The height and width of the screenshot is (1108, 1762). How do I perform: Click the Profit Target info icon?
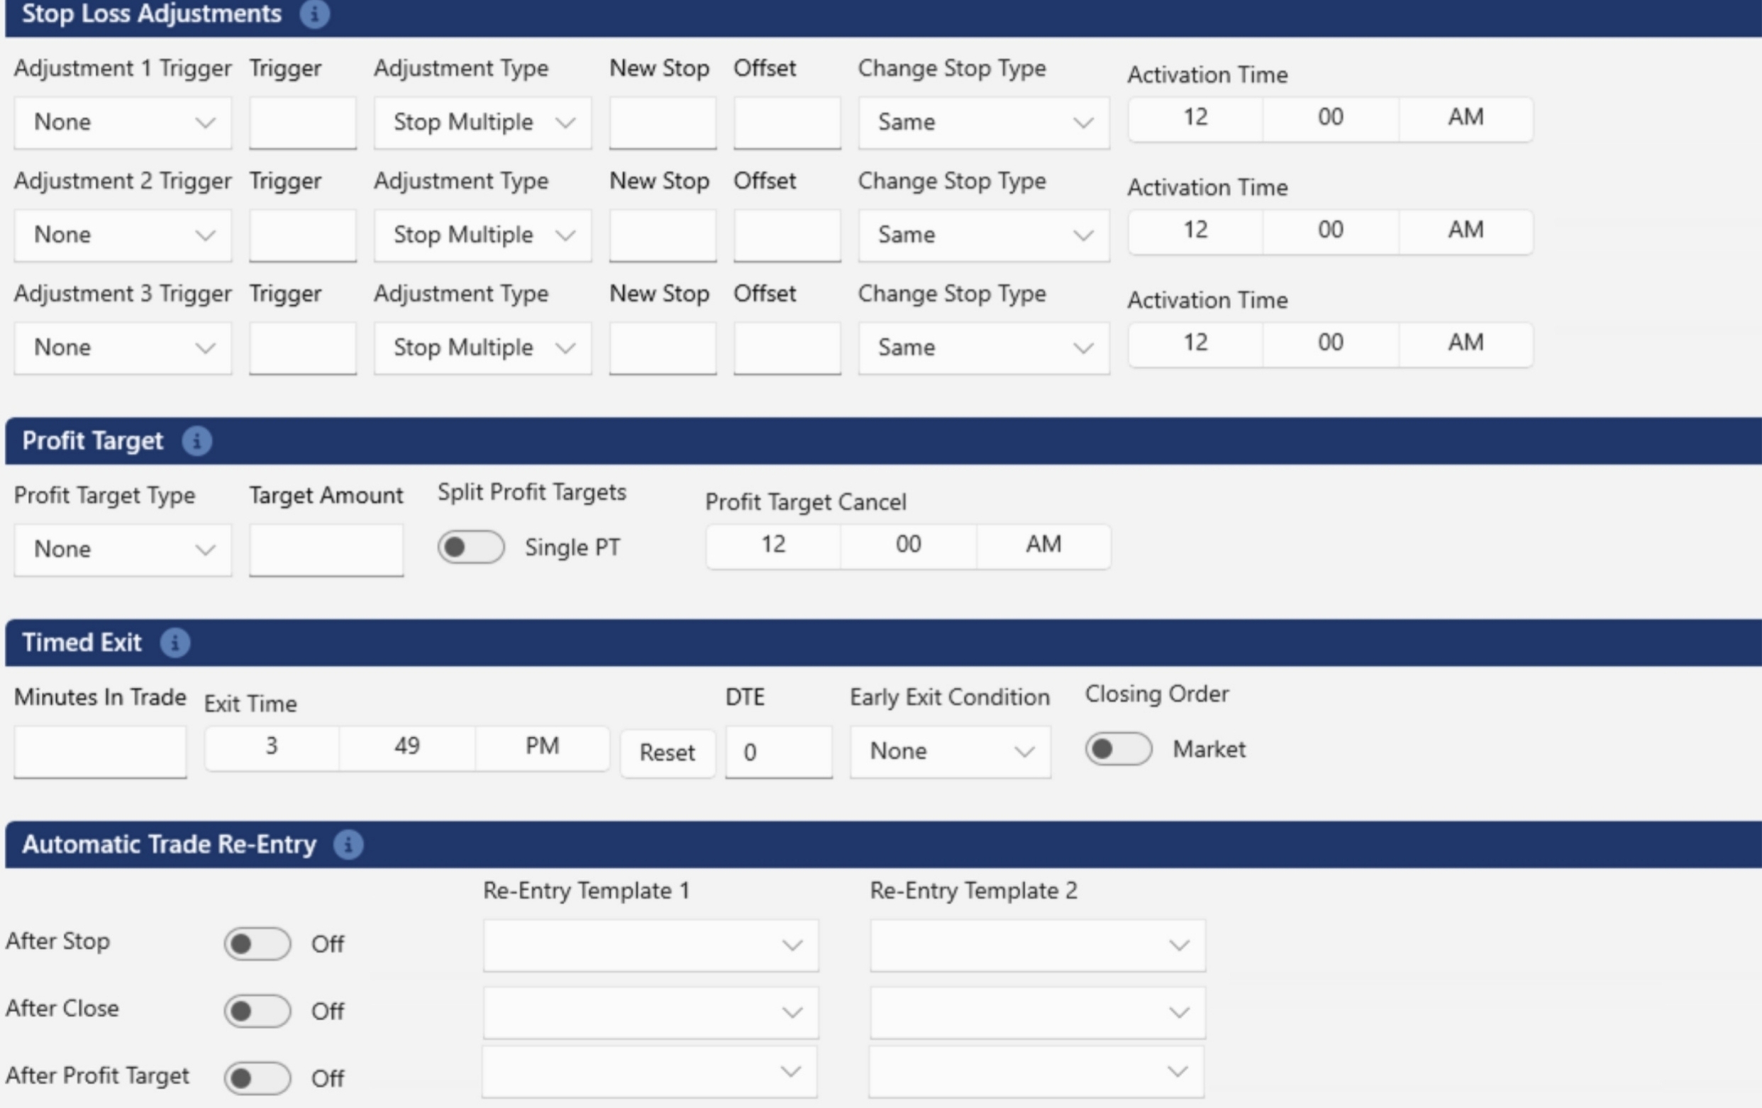pos(196,441)
